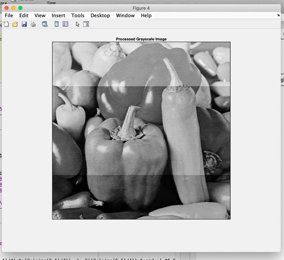Open the File menu

click(9, 15)
